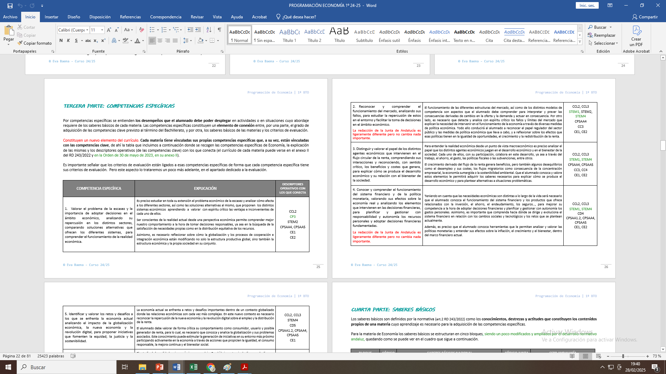Open Crear un PDF Adobe Acrobat tool
The image size is (666, 374).
click(636, 36)
